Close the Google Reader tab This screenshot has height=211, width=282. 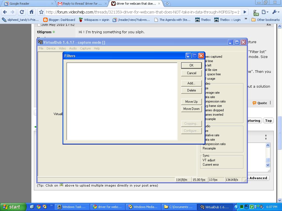(52, 3)
